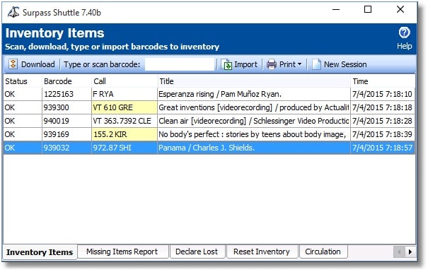Click time 7/4/2015 7:18:10
Viewport: 428px width, 272px height.
383,94
